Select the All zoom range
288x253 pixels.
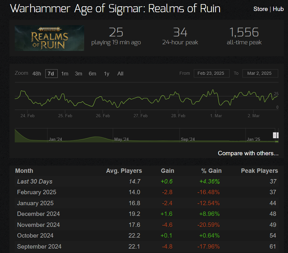click(x=120, y=74)
